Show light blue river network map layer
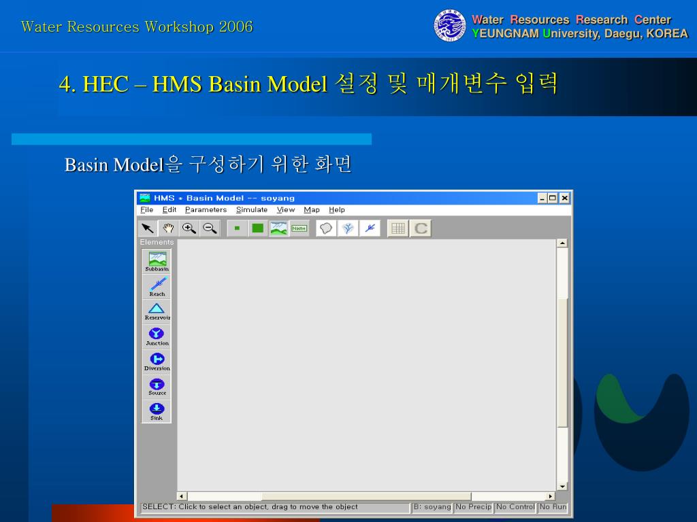Image resolution: width=697 pixels, height=522 pixels. tap(348, 228)
